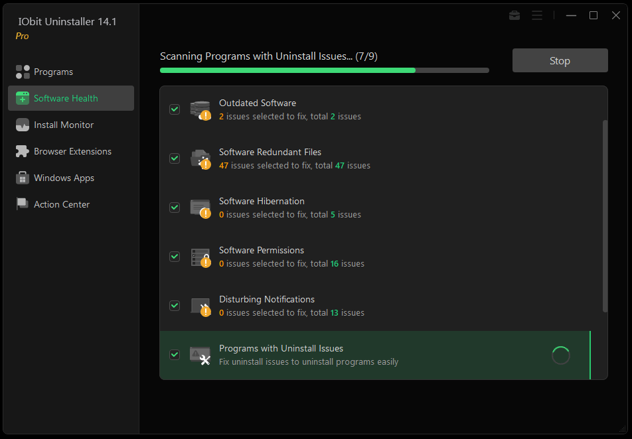The width and height of the screenshot is (632, 439).
Task: Uncheck Programs with Uninstall Issues checkbox
Action: tap(175, 355)
